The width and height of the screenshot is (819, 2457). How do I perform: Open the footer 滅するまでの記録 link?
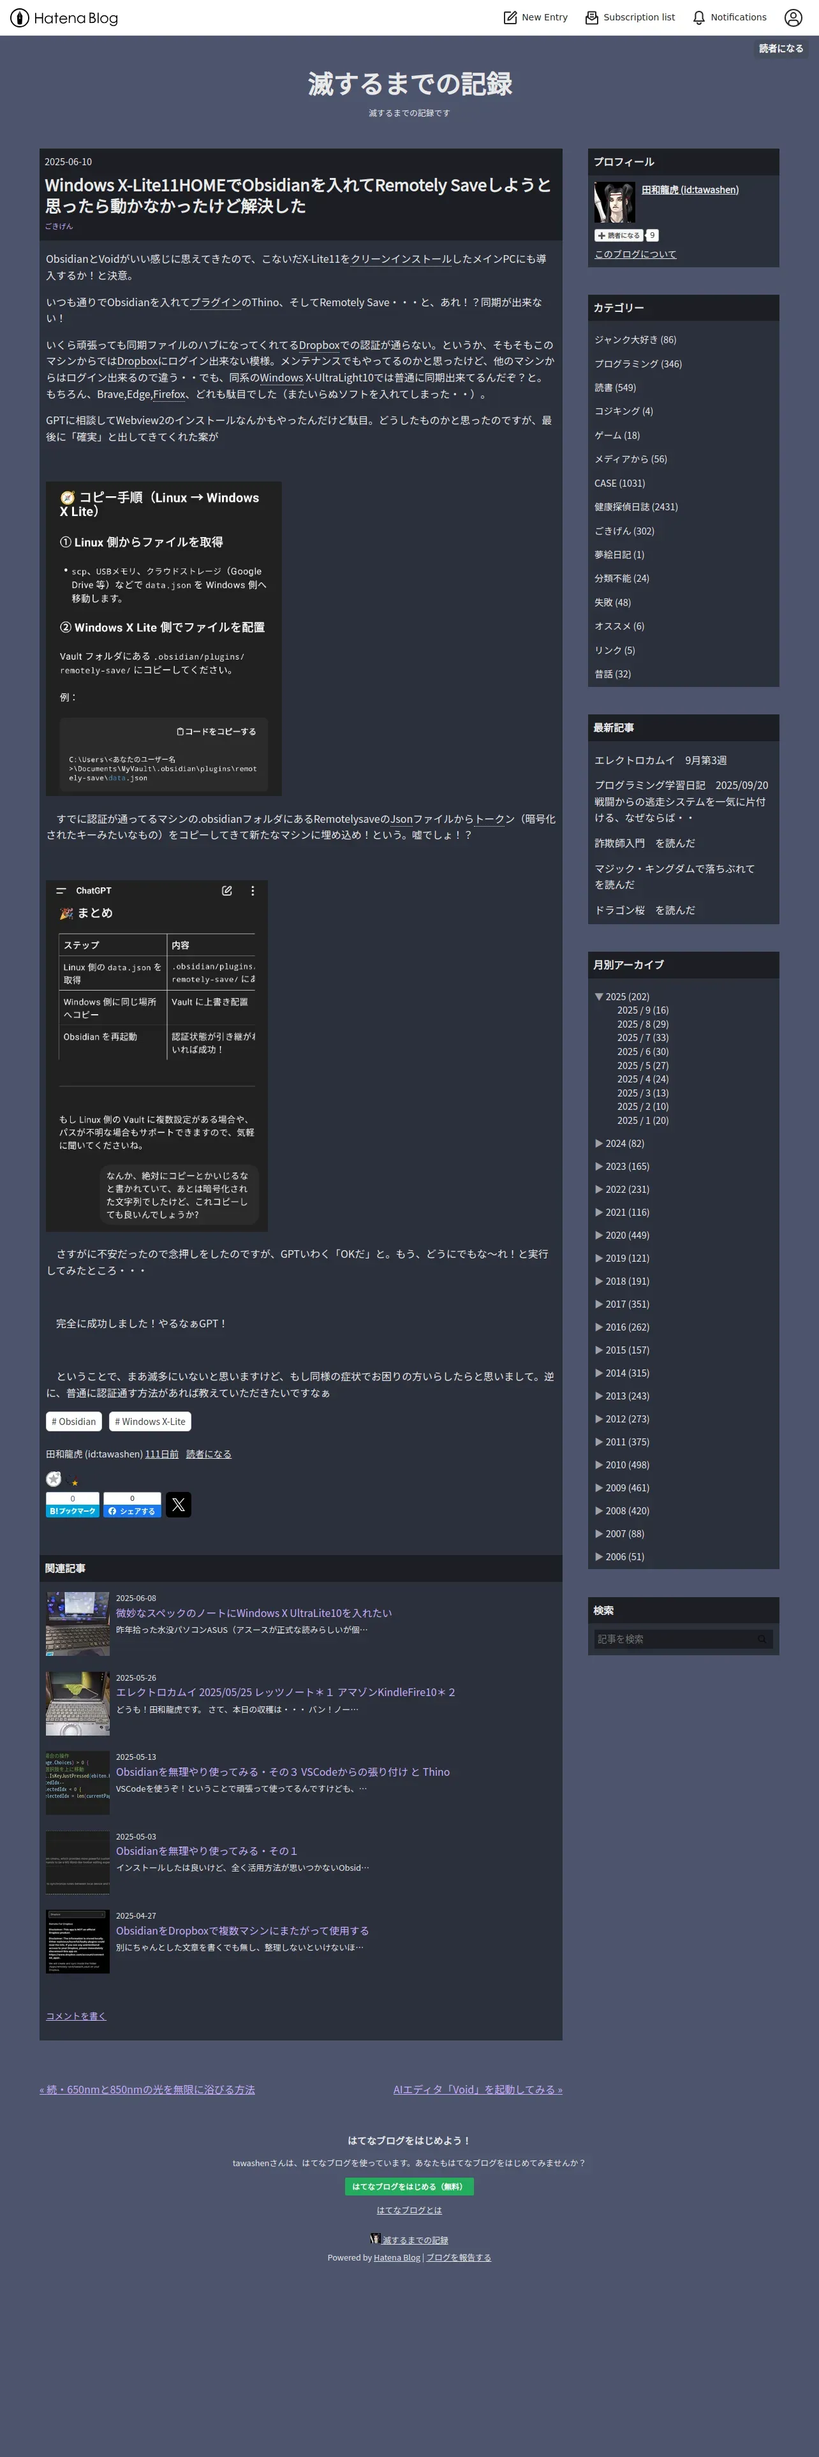415,2239
